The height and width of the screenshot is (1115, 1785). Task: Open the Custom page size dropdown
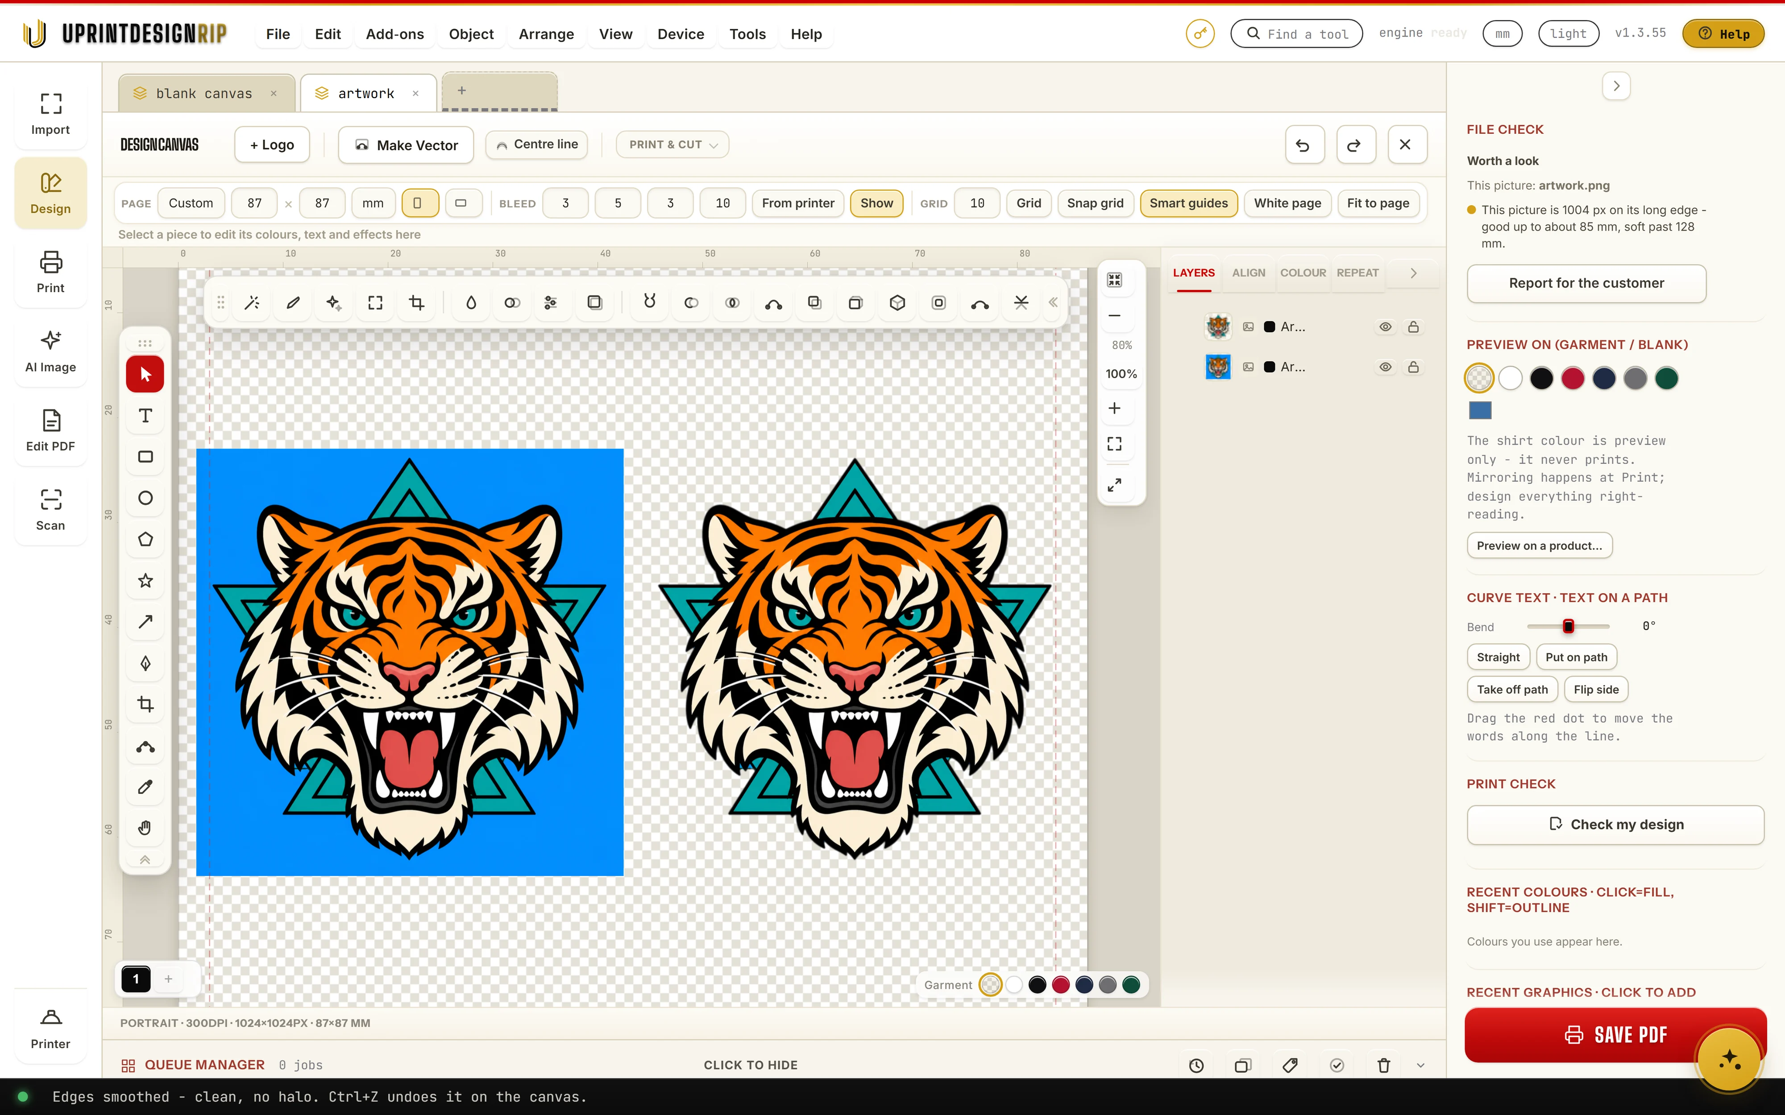(191, 203)
